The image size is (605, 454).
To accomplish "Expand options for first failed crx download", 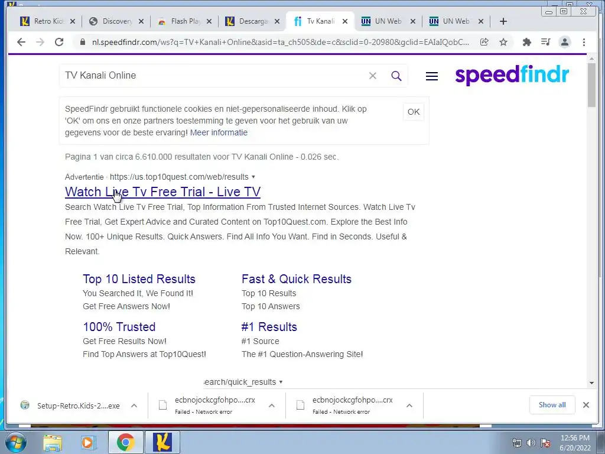I will 272,406.
